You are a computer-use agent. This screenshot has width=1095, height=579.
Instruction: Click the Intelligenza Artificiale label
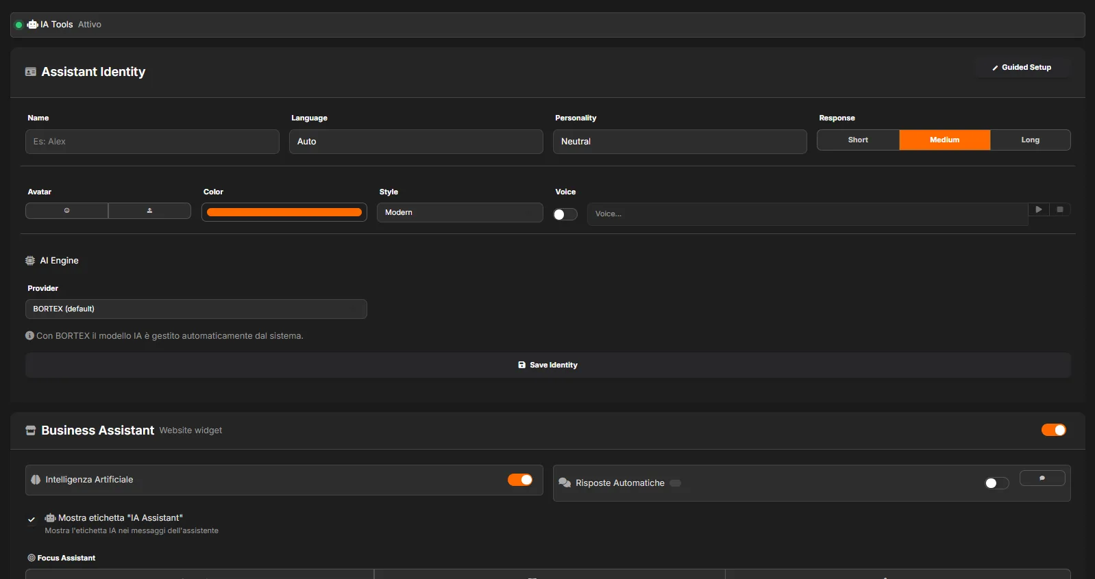coord(89,480)
